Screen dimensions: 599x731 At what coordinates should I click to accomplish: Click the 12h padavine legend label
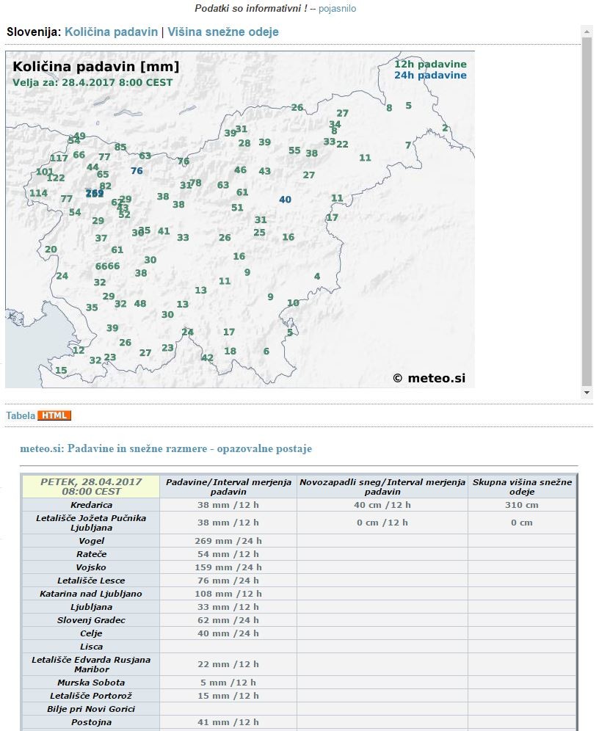430,65
